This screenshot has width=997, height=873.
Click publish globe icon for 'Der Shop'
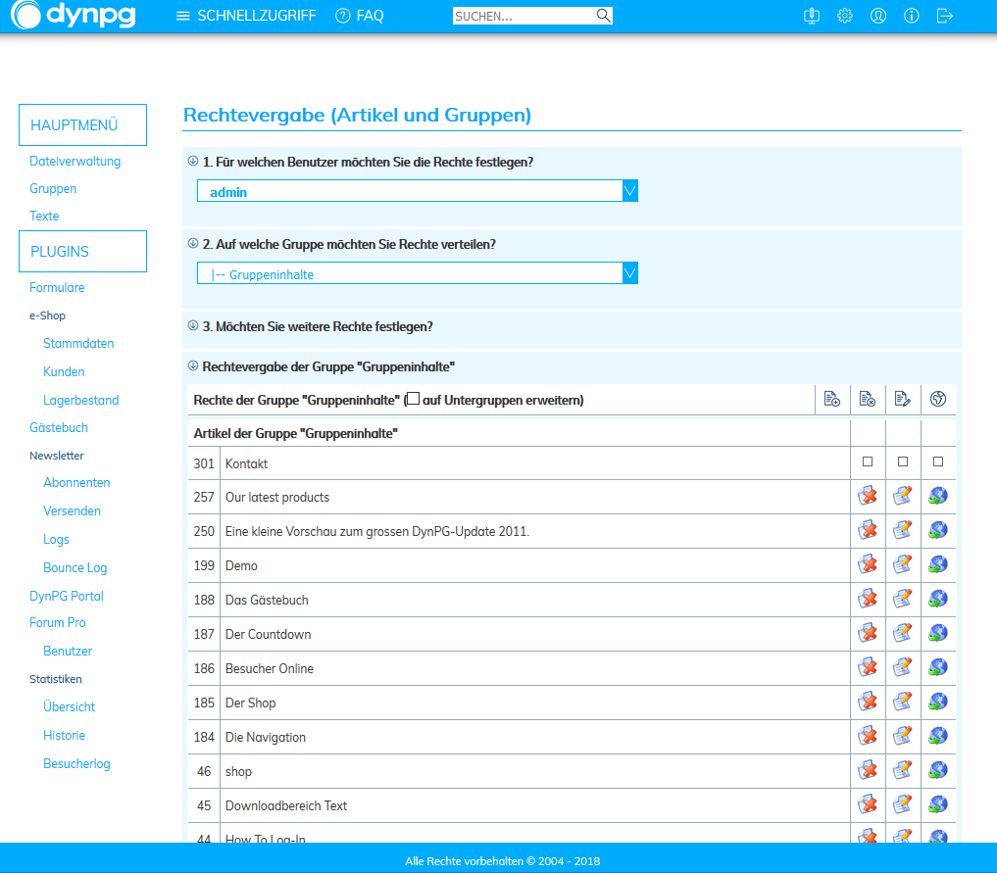(x=937, y=703)
